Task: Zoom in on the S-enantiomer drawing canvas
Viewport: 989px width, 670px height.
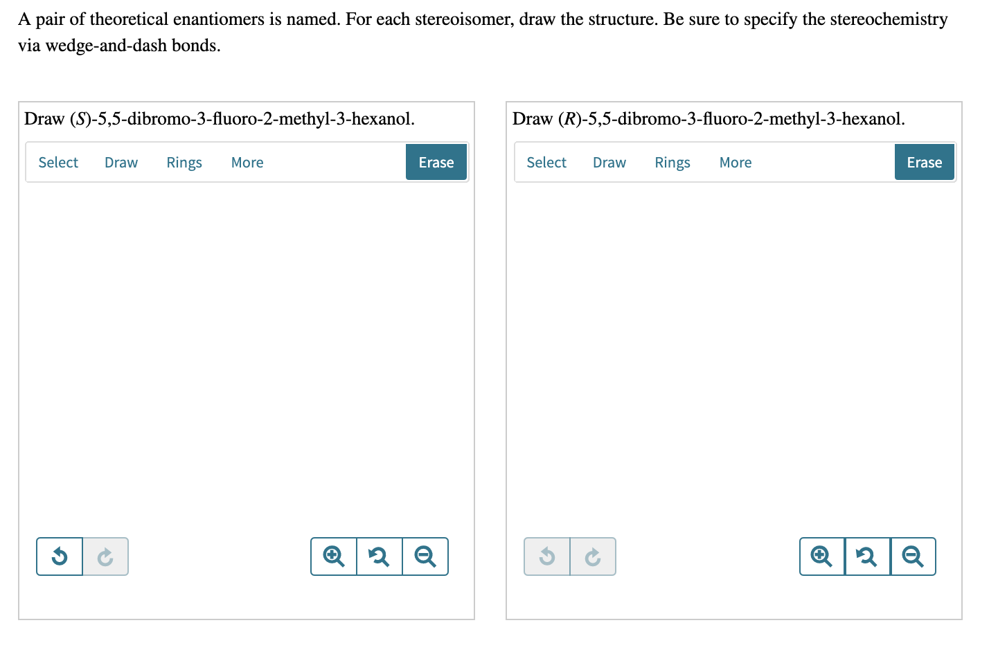Action: click(x=333, y=556)
